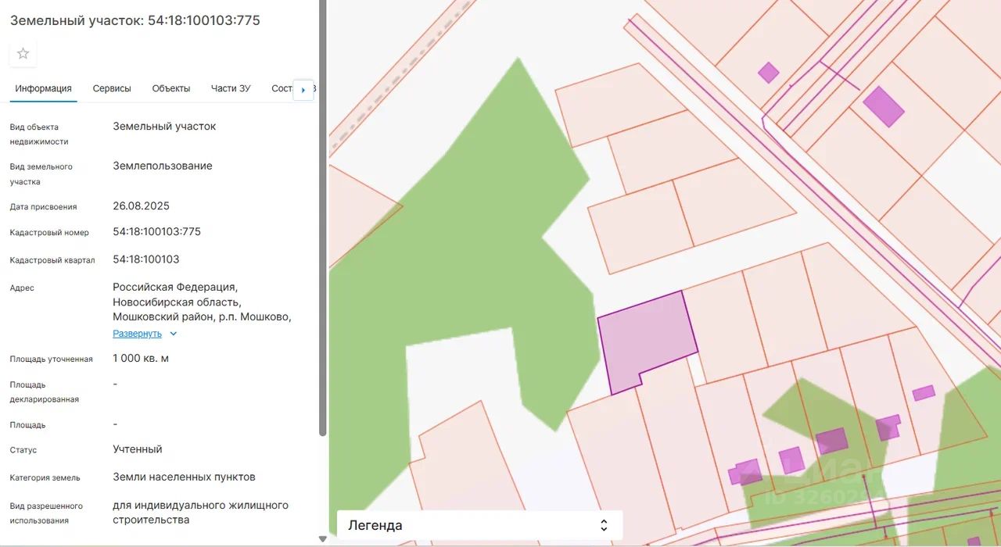The width and height of the screenshot is (1001, 547).
Task: Click the chevron beside Развернуть
Action: (174, 334)
